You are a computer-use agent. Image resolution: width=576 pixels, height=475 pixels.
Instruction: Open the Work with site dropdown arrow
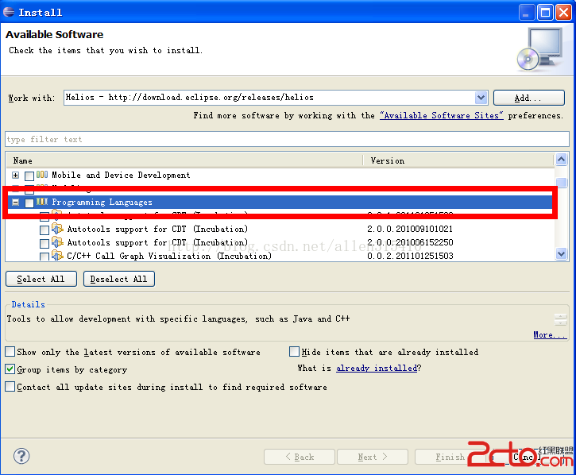click(x=481, y=98)
